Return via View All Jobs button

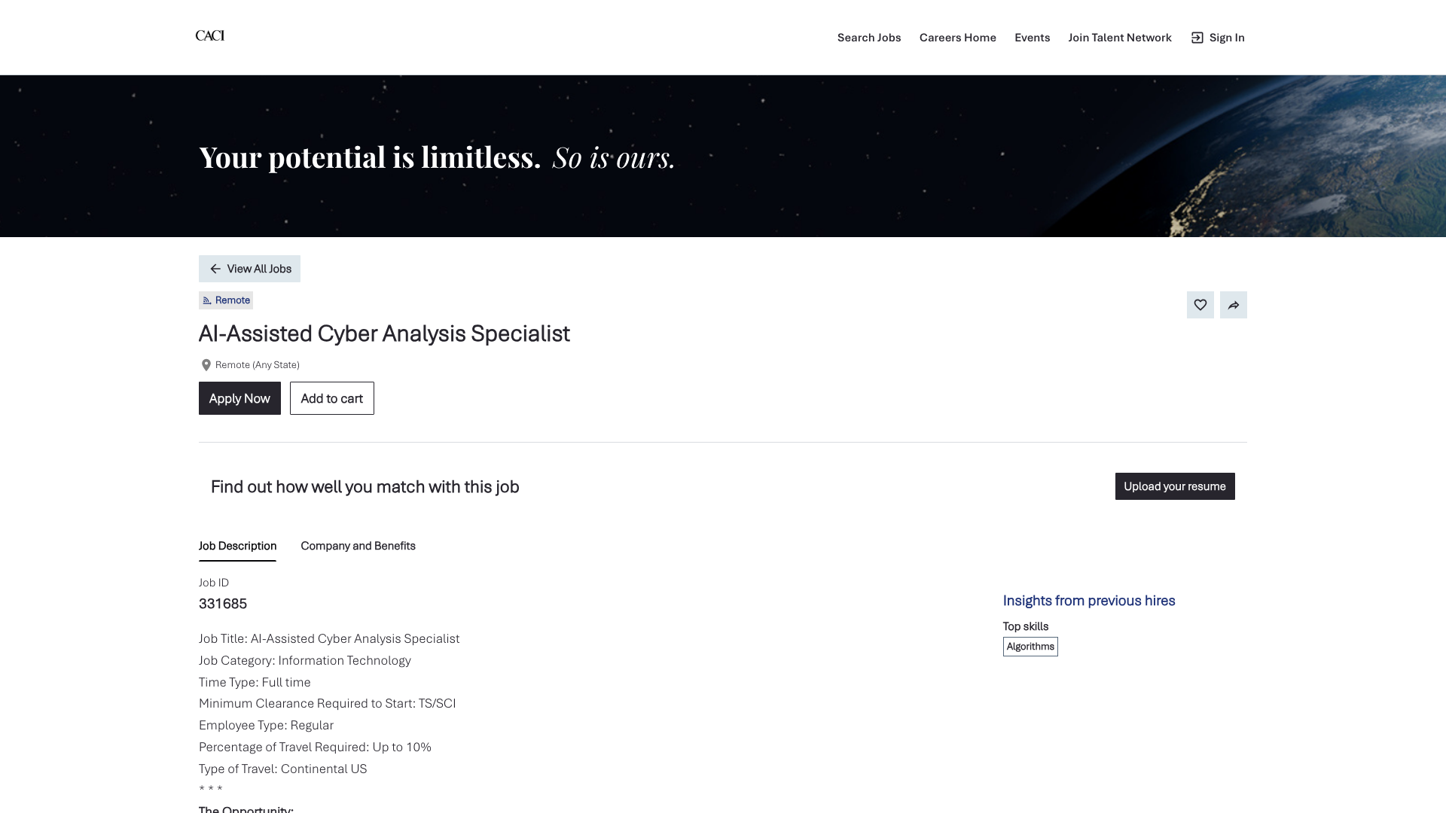249,269
